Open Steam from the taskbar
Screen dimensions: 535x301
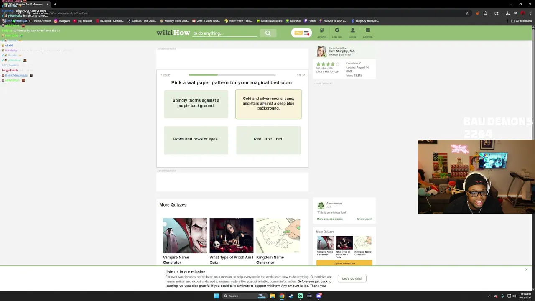291,296
